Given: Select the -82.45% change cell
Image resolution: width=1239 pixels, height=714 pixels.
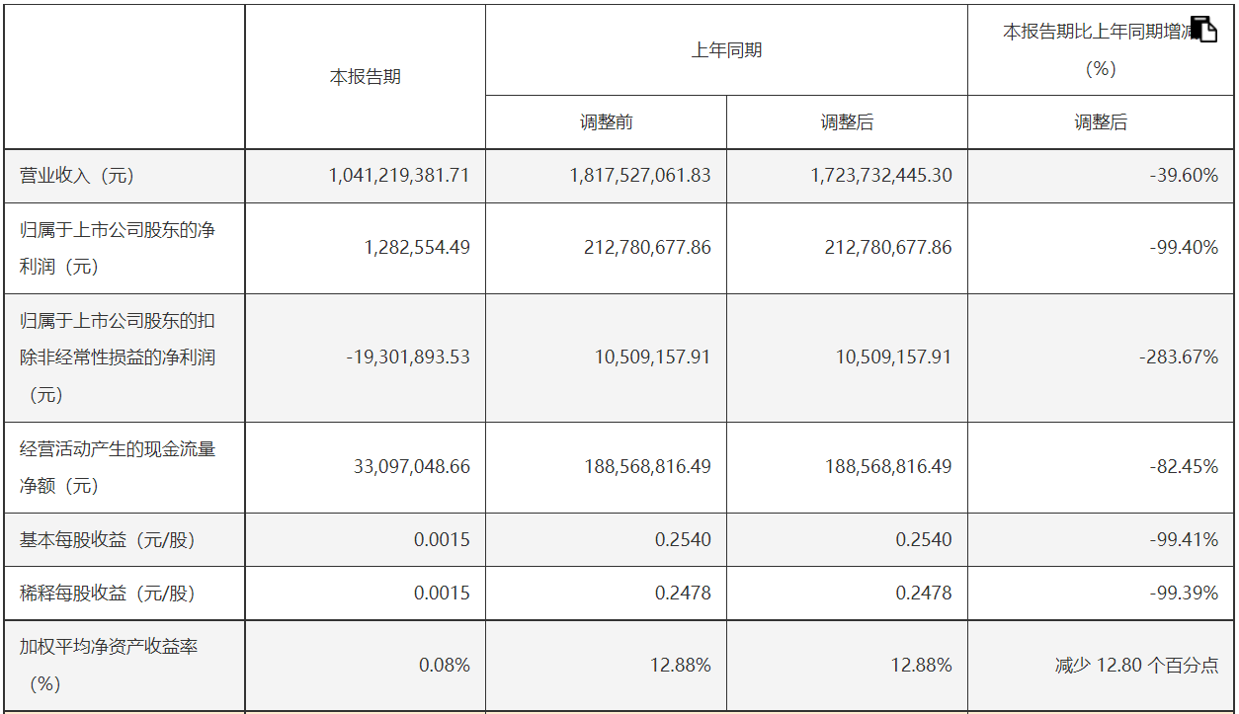Looking at the screenshot, I should [1184, 467].
